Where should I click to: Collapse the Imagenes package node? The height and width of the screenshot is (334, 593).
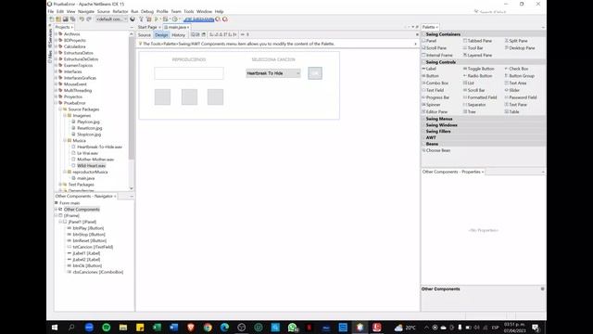click(65, 115)
